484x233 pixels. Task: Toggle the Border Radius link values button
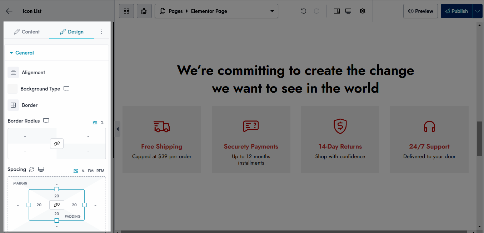[57, 144]
